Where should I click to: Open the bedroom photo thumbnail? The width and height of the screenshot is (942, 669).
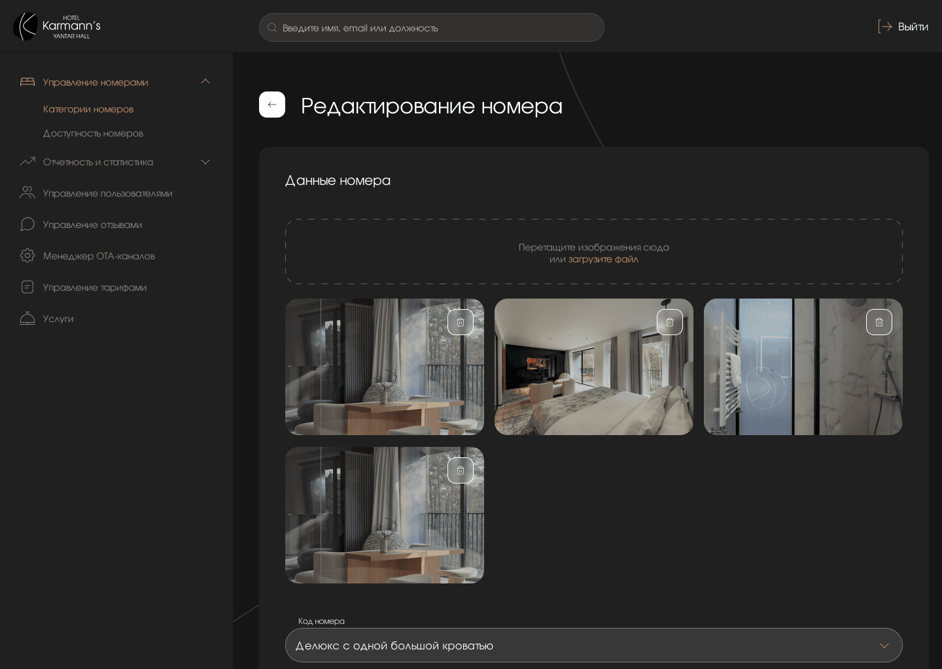click(576, 379)
